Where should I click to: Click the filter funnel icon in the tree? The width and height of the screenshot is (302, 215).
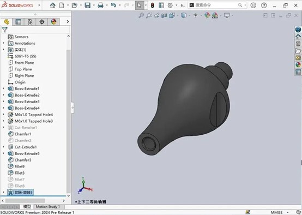4,29
